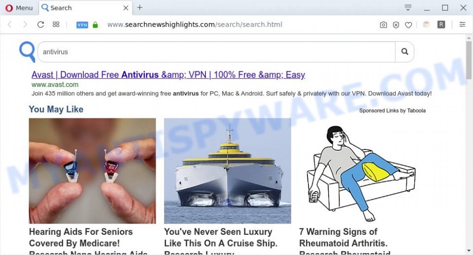Close the Search tab
473x255 pixels.
click(126, 8)
